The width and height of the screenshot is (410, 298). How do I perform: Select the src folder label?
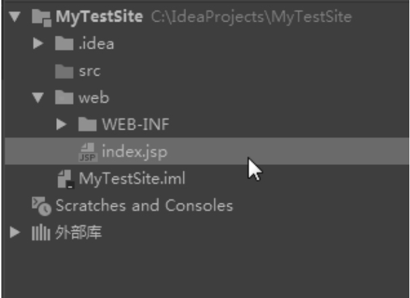click(x=89, y=71)
